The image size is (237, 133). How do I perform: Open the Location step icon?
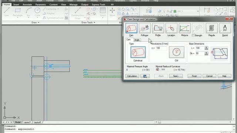point(171,28)
